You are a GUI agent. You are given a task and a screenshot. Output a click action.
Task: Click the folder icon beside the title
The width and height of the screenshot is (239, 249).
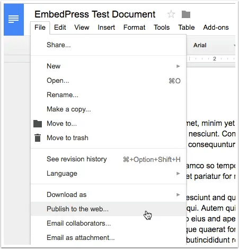tap(186, 14)
